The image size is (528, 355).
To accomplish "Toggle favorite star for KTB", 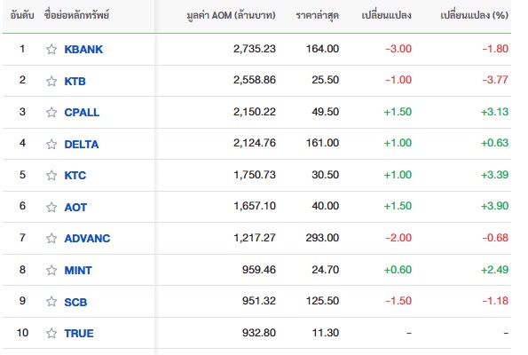I will [51, 81].
